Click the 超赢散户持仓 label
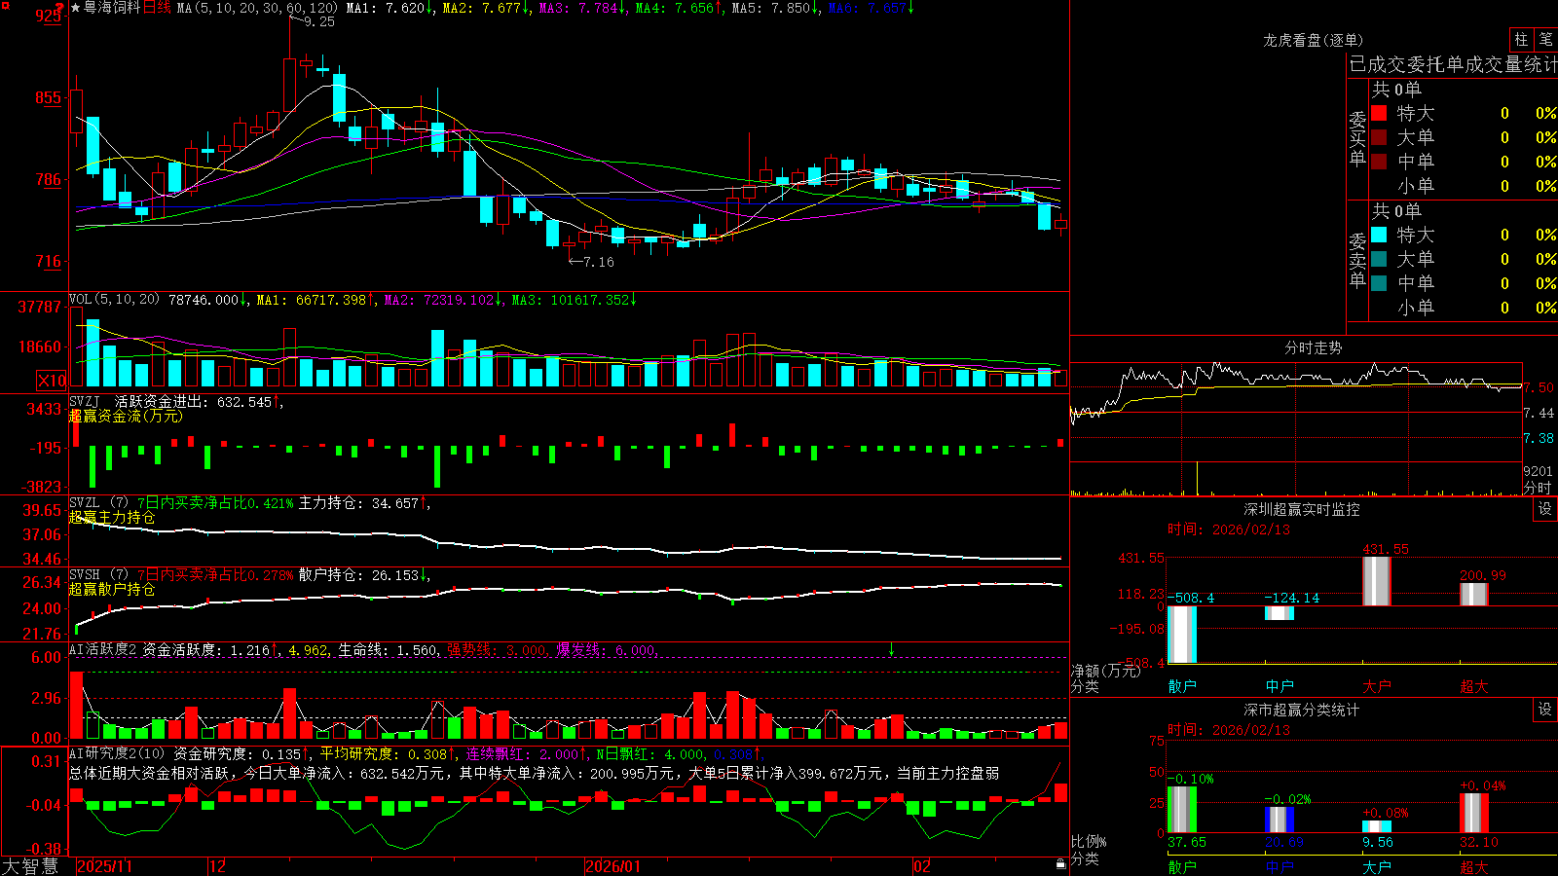1558x876 pixels. click(112, 589)
